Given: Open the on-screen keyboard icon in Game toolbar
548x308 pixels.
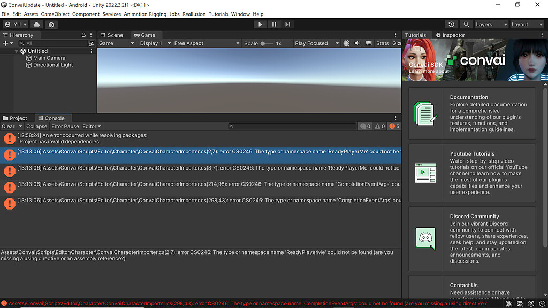Looking at the screenshot, I should [x=368, y=43].
